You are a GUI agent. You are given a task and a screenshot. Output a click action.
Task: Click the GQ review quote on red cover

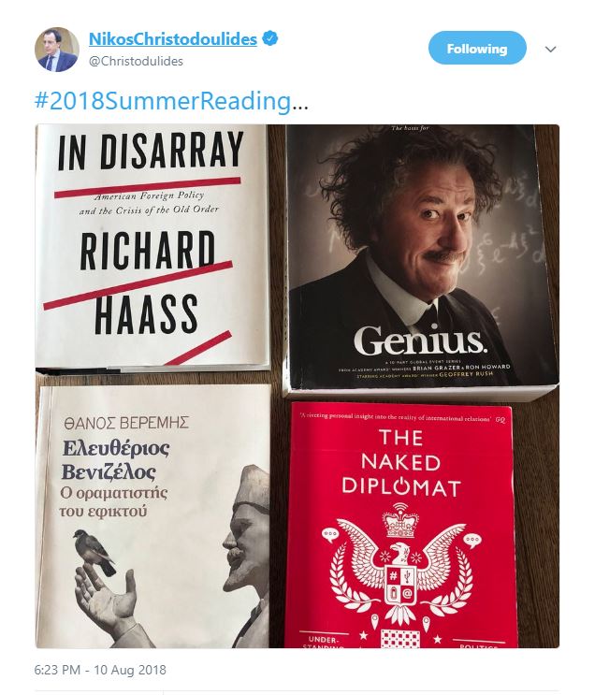coord(402,417)
